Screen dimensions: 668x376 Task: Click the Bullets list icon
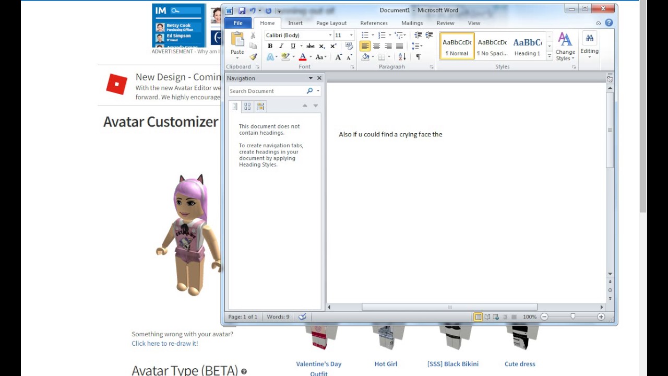[x=365, y=35]
